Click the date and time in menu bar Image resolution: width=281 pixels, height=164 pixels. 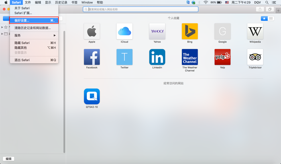(x=241, y=2)
